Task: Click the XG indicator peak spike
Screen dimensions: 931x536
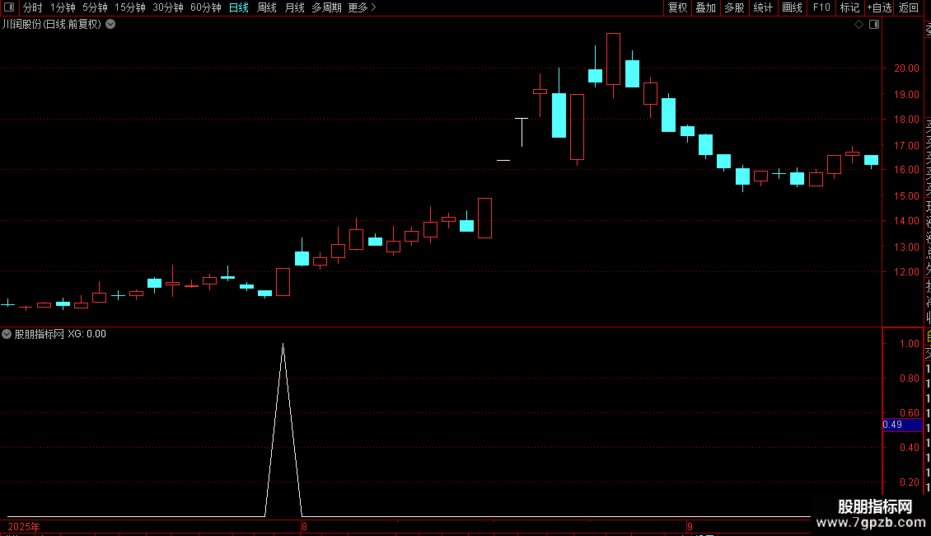Action: [x=283, y=346]
